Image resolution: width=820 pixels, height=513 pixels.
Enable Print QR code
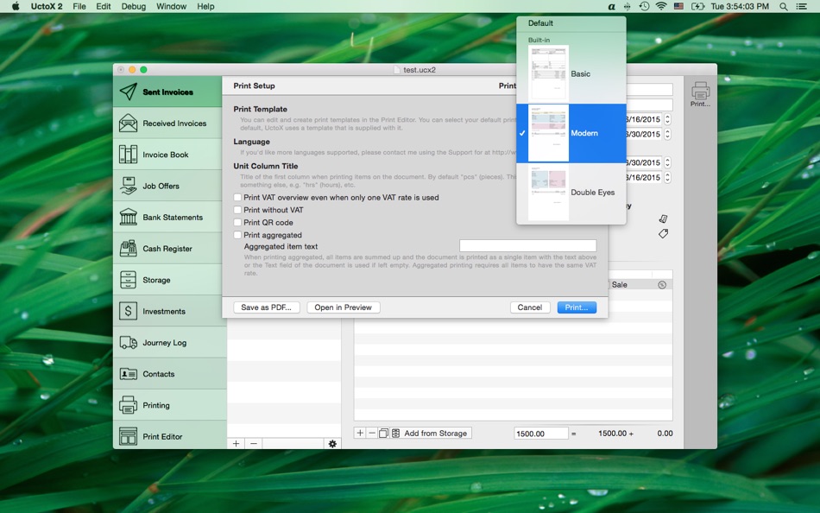pyautogui.click(x=237, y=223)
